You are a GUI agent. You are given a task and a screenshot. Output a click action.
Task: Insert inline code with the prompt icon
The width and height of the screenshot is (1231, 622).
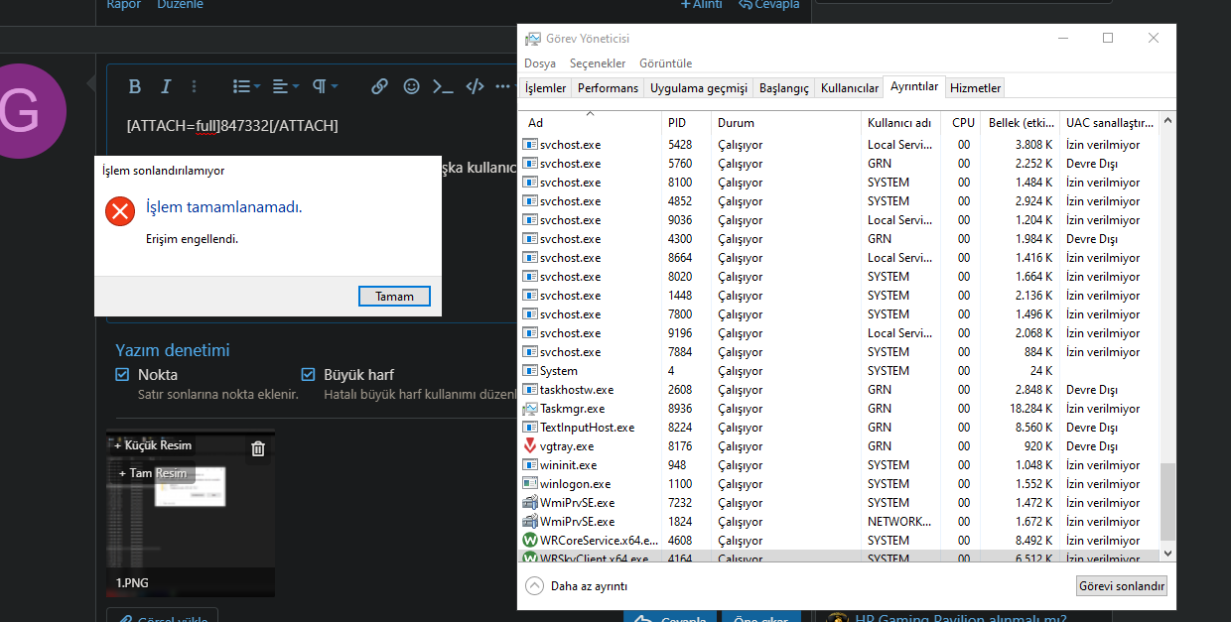(x=443, y=86)
